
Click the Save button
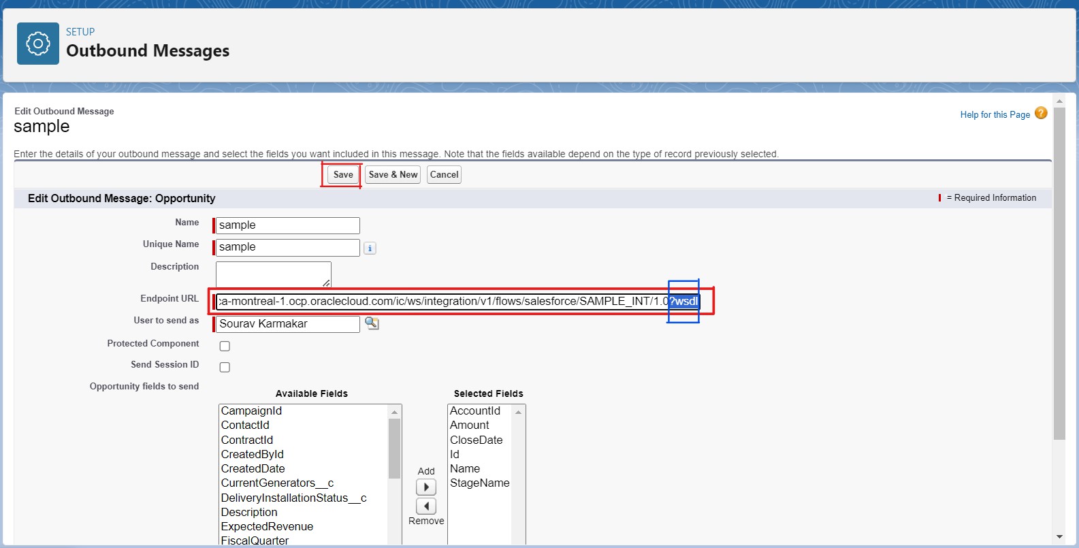pyautogui.click(x=343, y=175)
